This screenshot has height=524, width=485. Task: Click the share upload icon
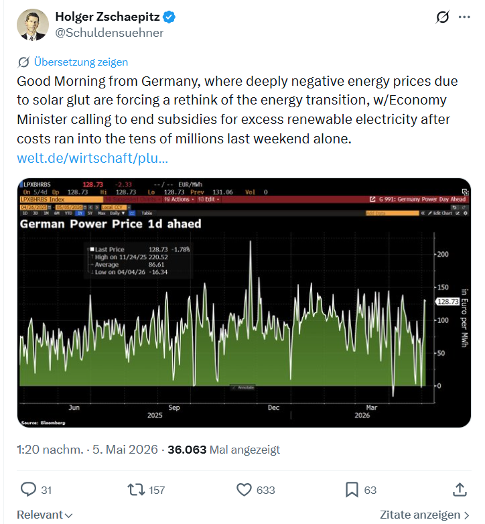[460, 490]
